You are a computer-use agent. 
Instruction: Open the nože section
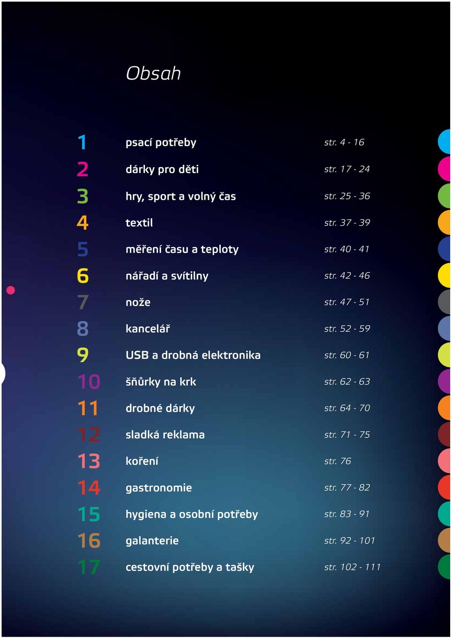(138, 302)
